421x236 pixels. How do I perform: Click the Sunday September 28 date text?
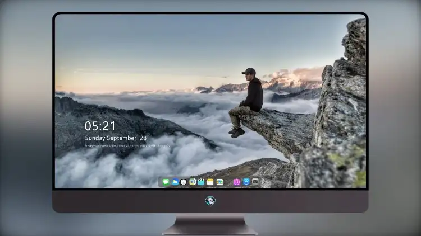116,138
